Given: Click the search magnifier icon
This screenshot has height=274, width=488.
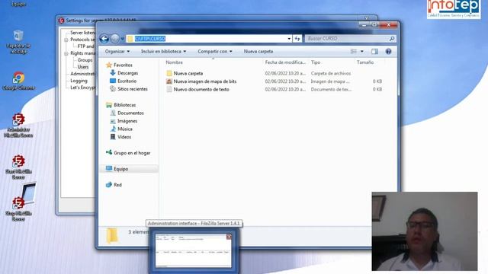Looking at the screenshot, I should 392,39.
